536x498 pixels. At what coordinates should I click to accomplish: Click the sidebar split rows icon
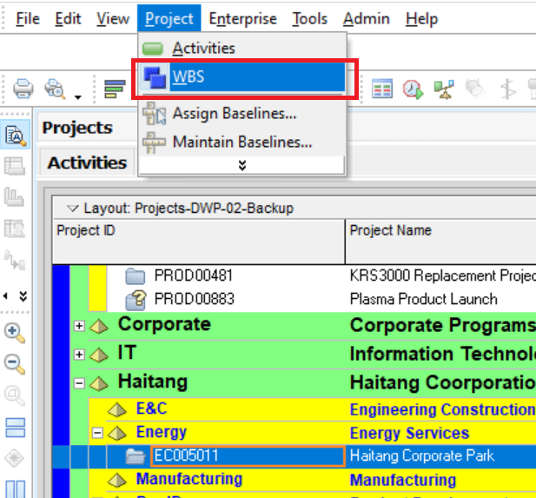pyautogui.click(x=16, y=428)
